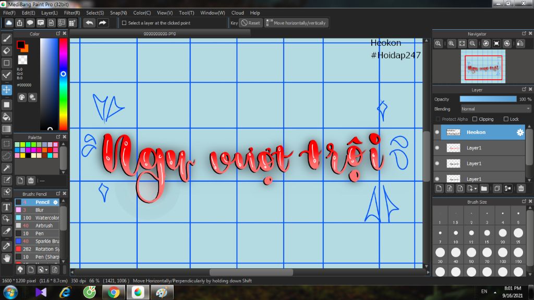Add a layer folder

[484, 189]
